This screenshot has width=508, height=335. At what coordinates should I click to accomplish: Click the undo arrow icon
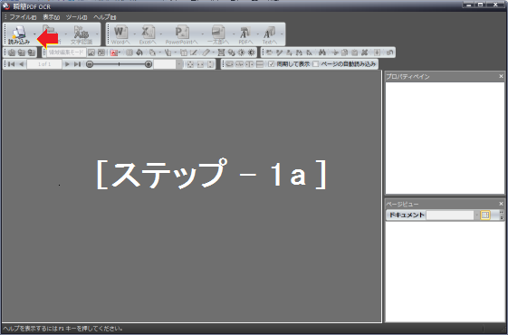(389, 53)
